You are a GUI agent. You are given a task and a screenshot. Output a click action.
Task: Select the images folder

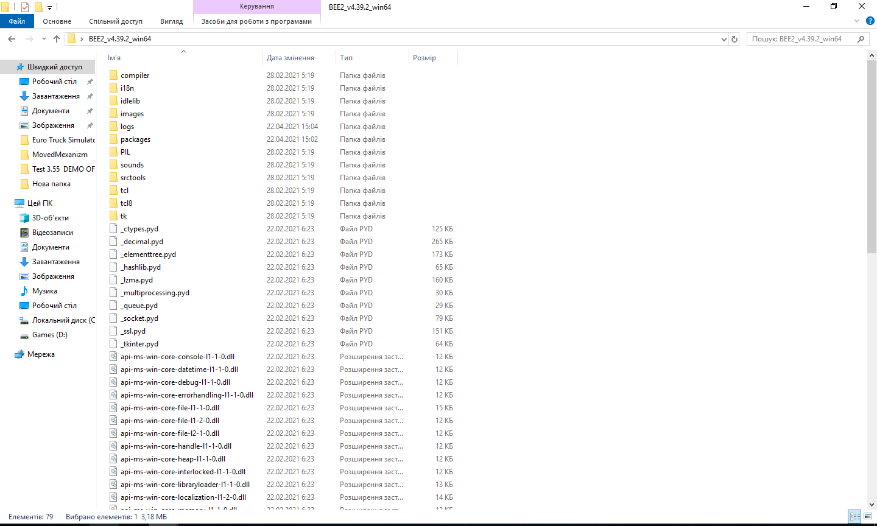tap(130, 113)
